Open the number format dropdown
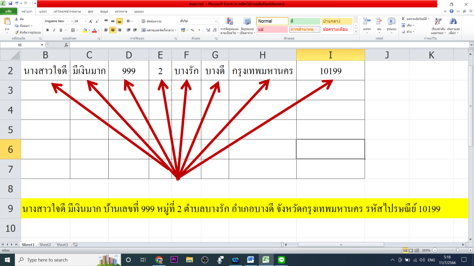The width and height of the screenshot is (474, 266). tap(216, 21)
